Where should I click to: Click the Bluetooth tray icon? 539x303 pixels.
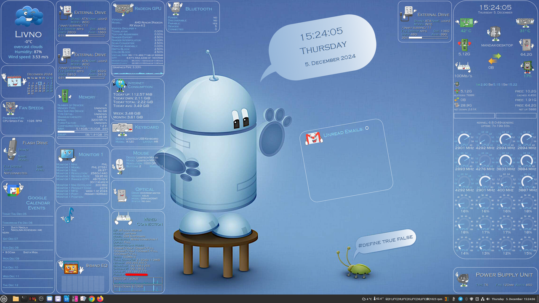tap(467, 299)
